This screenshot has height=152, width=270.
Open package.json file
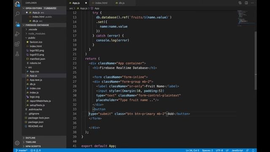click(x=44, y=122)
